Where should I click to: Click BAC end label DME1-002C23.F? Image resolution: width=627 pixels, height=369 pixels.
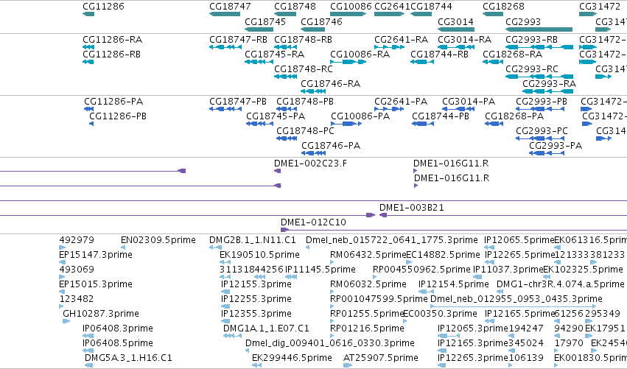click(x=311, y=163)
